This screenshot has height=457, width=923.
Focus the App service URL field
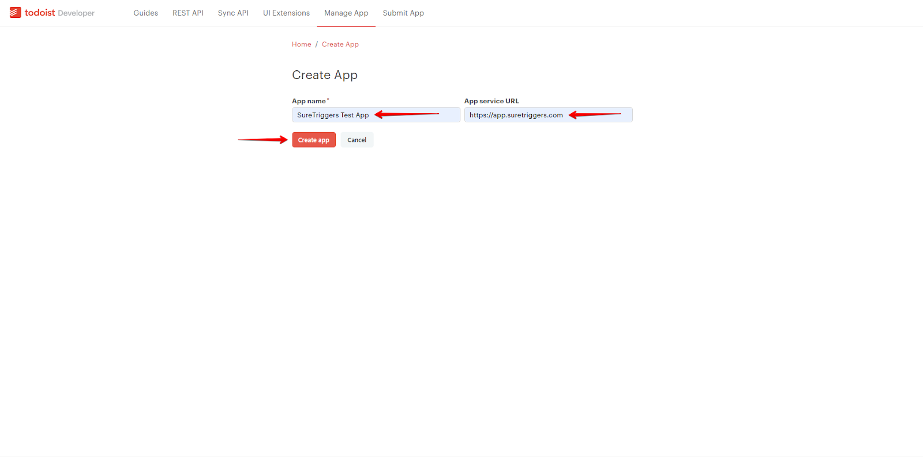pos(548,115)
